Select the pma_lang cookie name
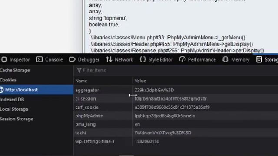 pyautogui.click(x=86, y=124)
